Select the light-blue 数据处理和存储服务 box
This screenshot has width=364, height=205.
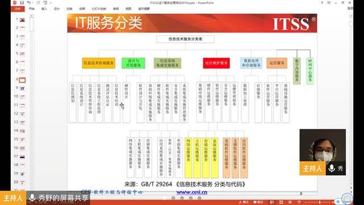[x=251, y=63]
